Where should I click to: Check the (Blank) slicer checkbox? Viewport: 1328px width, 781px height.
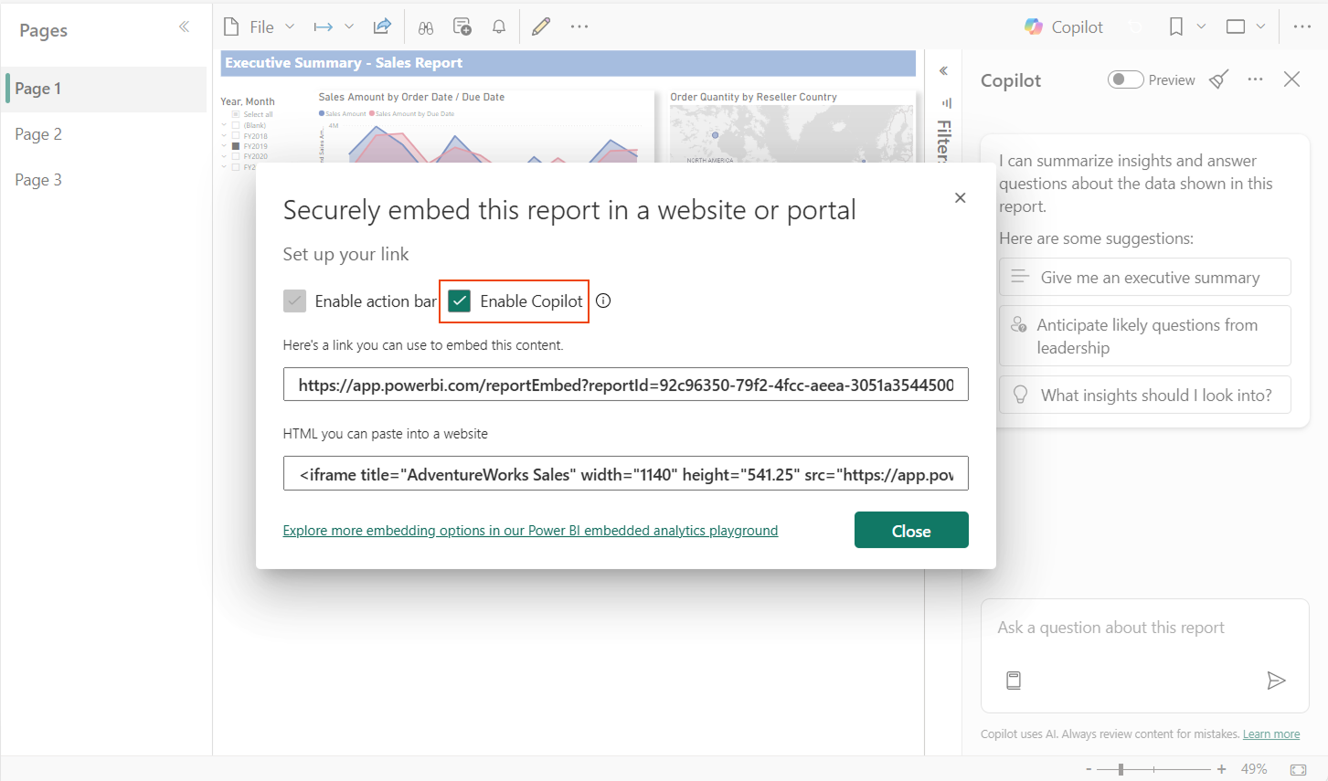236,125
